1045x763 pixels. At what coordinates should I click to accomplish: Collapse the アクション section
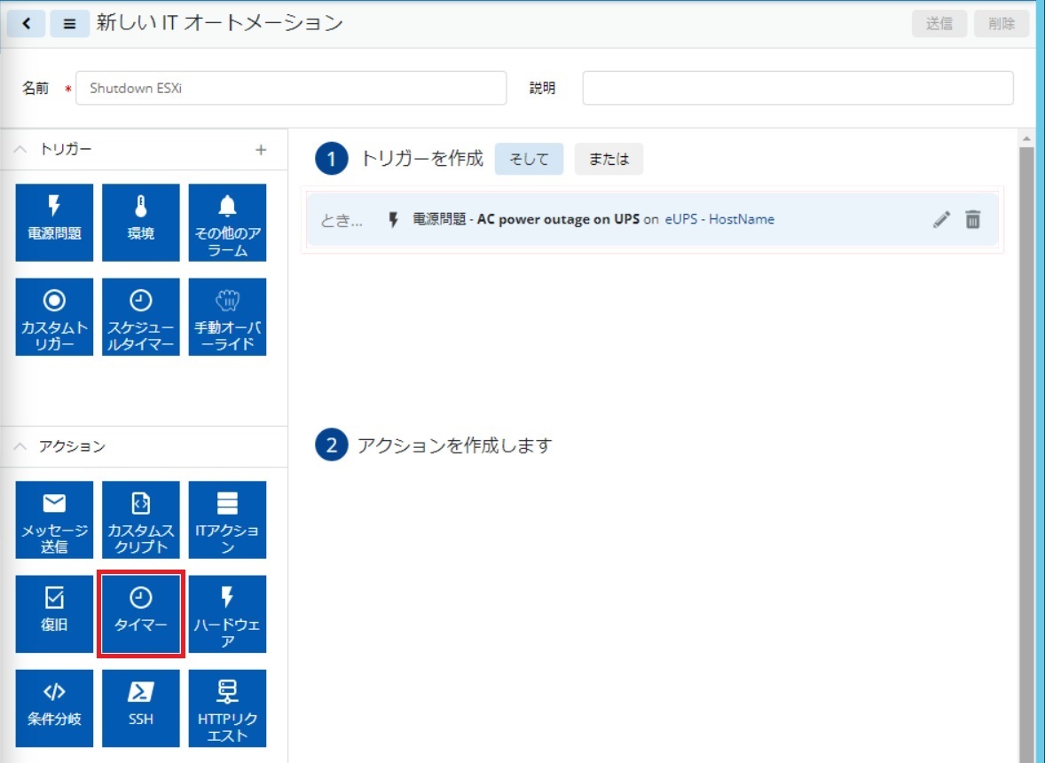[20, 446]
